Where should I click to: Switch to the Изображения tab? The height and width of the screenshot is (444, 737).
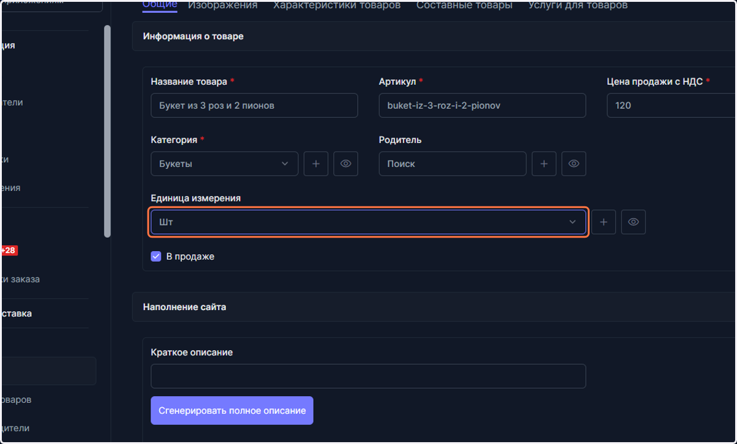223,5
